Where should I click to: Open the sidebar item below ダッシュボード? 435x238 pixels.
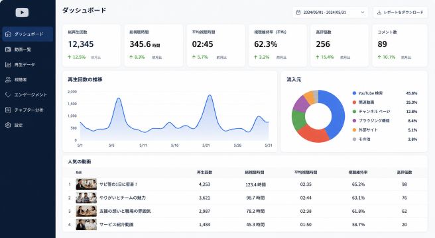pyautogui.click(x=27, y=50)
